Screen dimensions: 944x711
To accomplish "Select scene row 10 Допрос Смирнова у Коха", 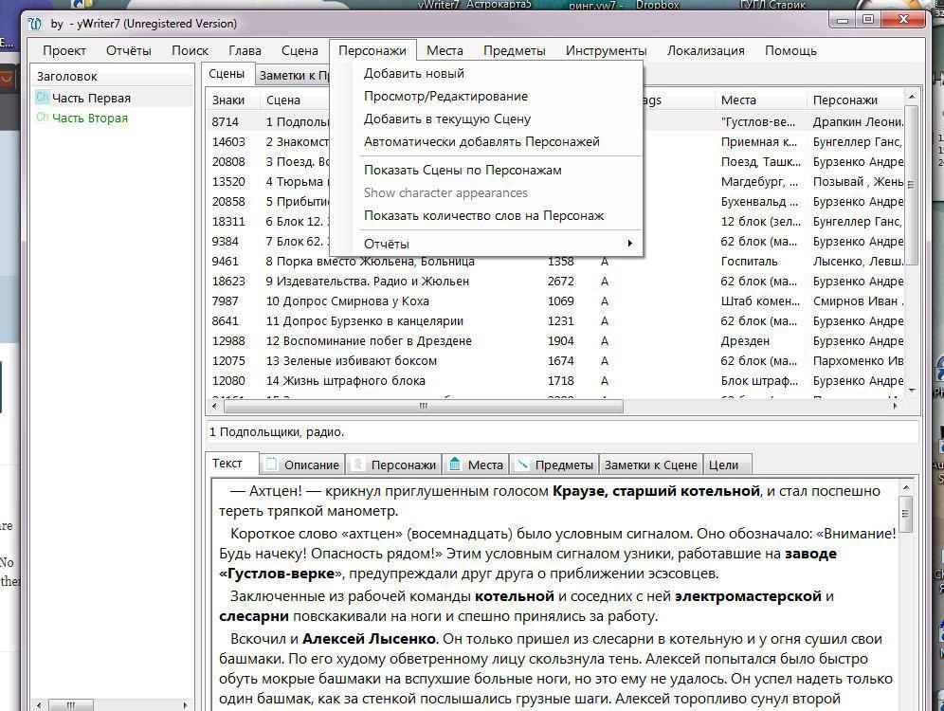I will [347, 301].
